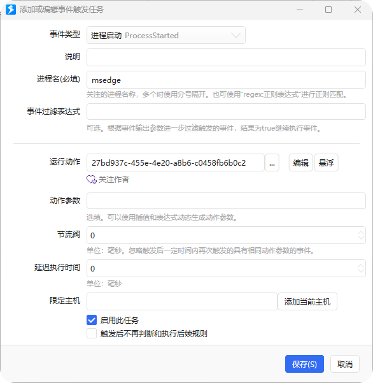The image size is (373, 383).
Task: Click the 悬浮 button
Action: tap(326, 163)
